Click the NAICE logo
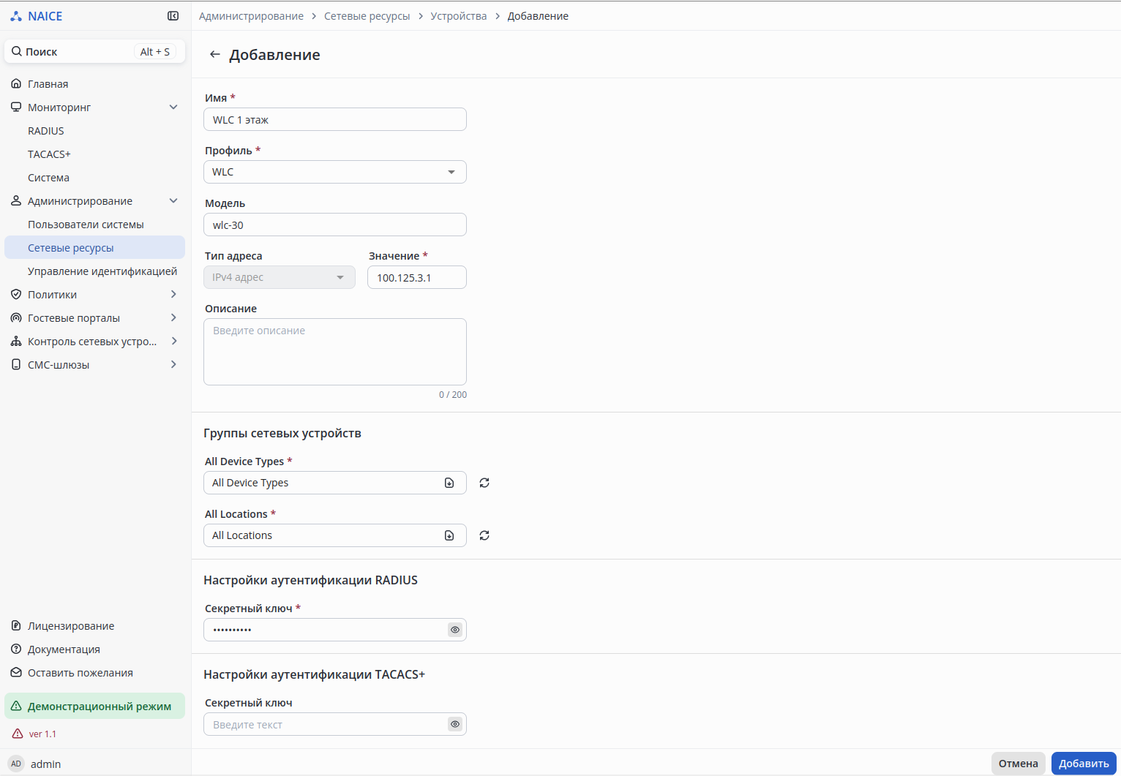Image resolution: width=1121 pixels, height=776 pixels. (x=36, y=16)
